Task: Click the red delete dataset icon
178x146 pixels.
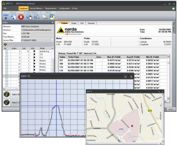Action: click(x=21, y=17)
